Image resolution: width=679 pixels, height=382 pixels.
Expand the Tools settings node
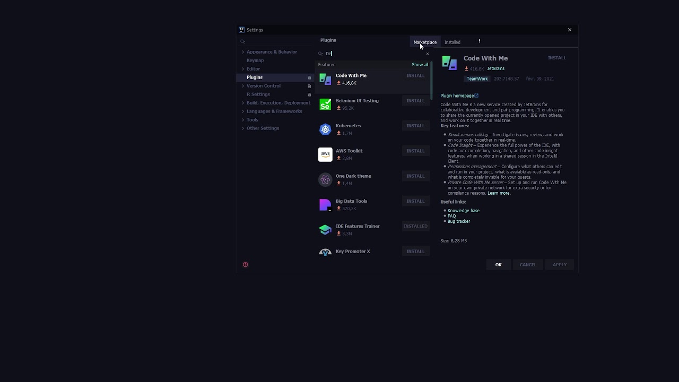coord(243,120)
